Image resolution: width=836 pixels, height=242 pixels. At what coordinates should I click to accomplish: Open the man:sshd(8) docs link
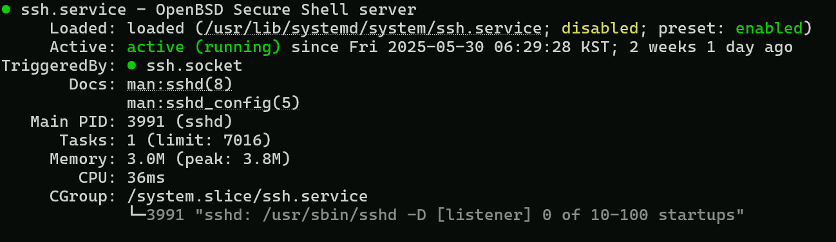[x=180, y=84]
